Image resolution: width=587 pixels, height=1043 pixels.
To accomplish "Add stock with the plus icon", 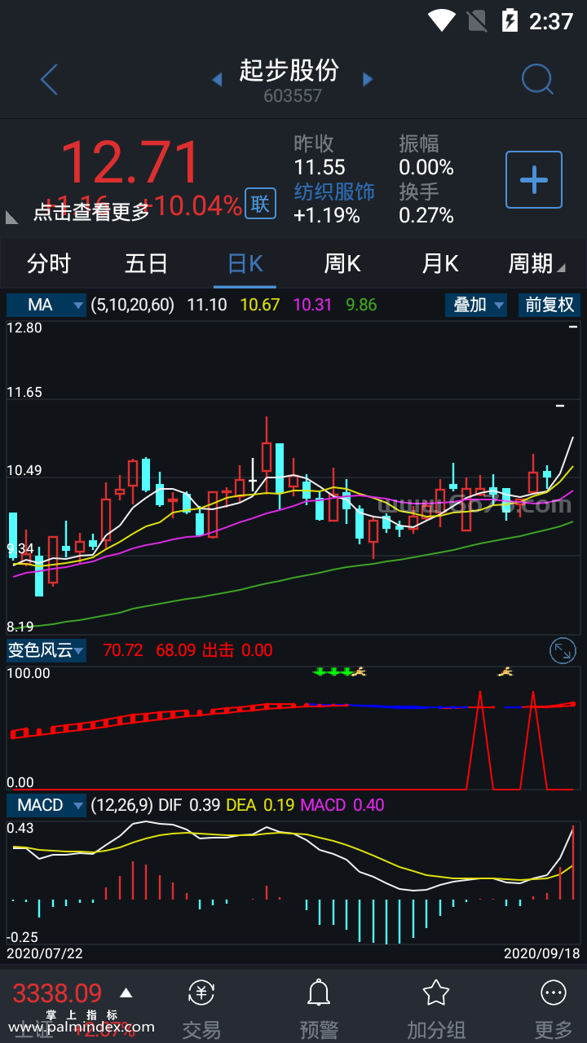I will [534, 179].
